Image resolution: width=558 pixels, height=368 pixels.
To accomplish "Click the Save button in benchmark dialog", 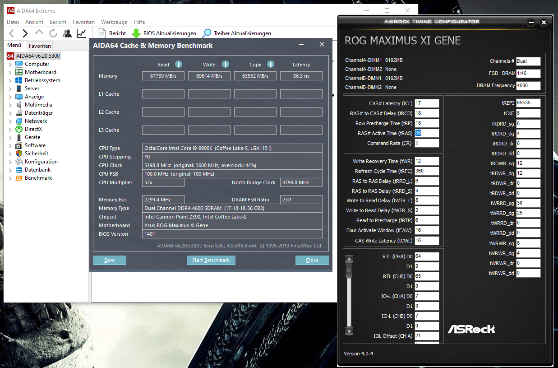I will point(110,260).
